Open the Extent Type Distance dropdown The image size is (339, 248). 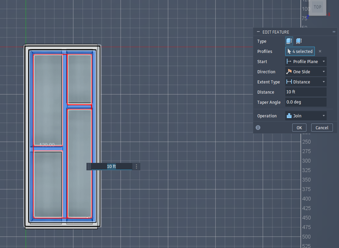point(306,82)
